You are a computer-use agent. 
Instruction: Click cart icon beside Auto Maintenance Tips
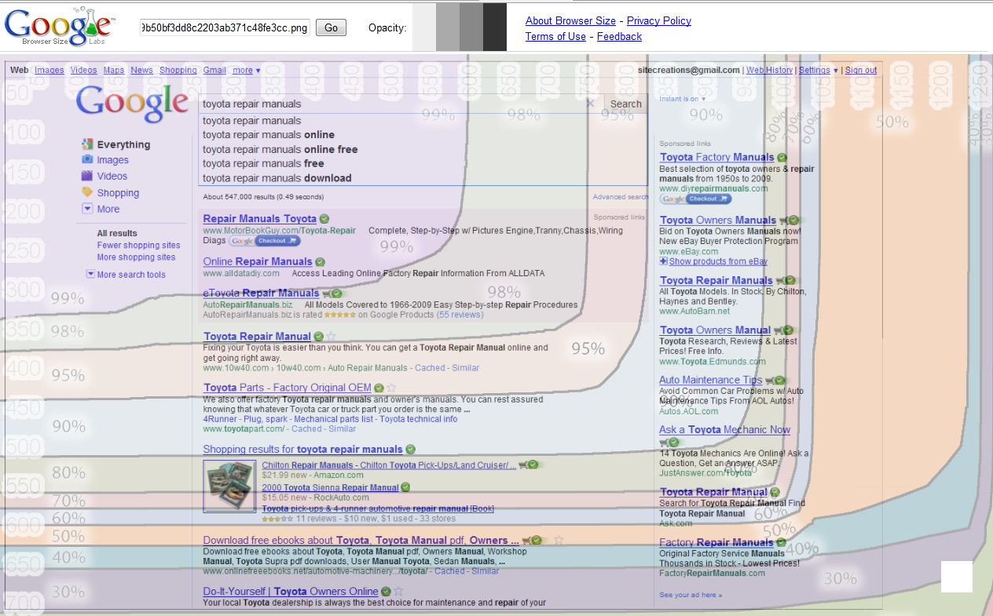click(x=770, y=381)
